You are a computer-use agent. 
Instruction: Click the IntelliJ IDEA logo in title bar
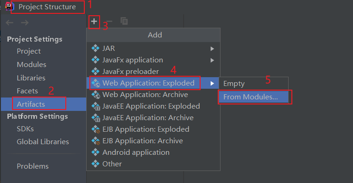pos(10,6)
